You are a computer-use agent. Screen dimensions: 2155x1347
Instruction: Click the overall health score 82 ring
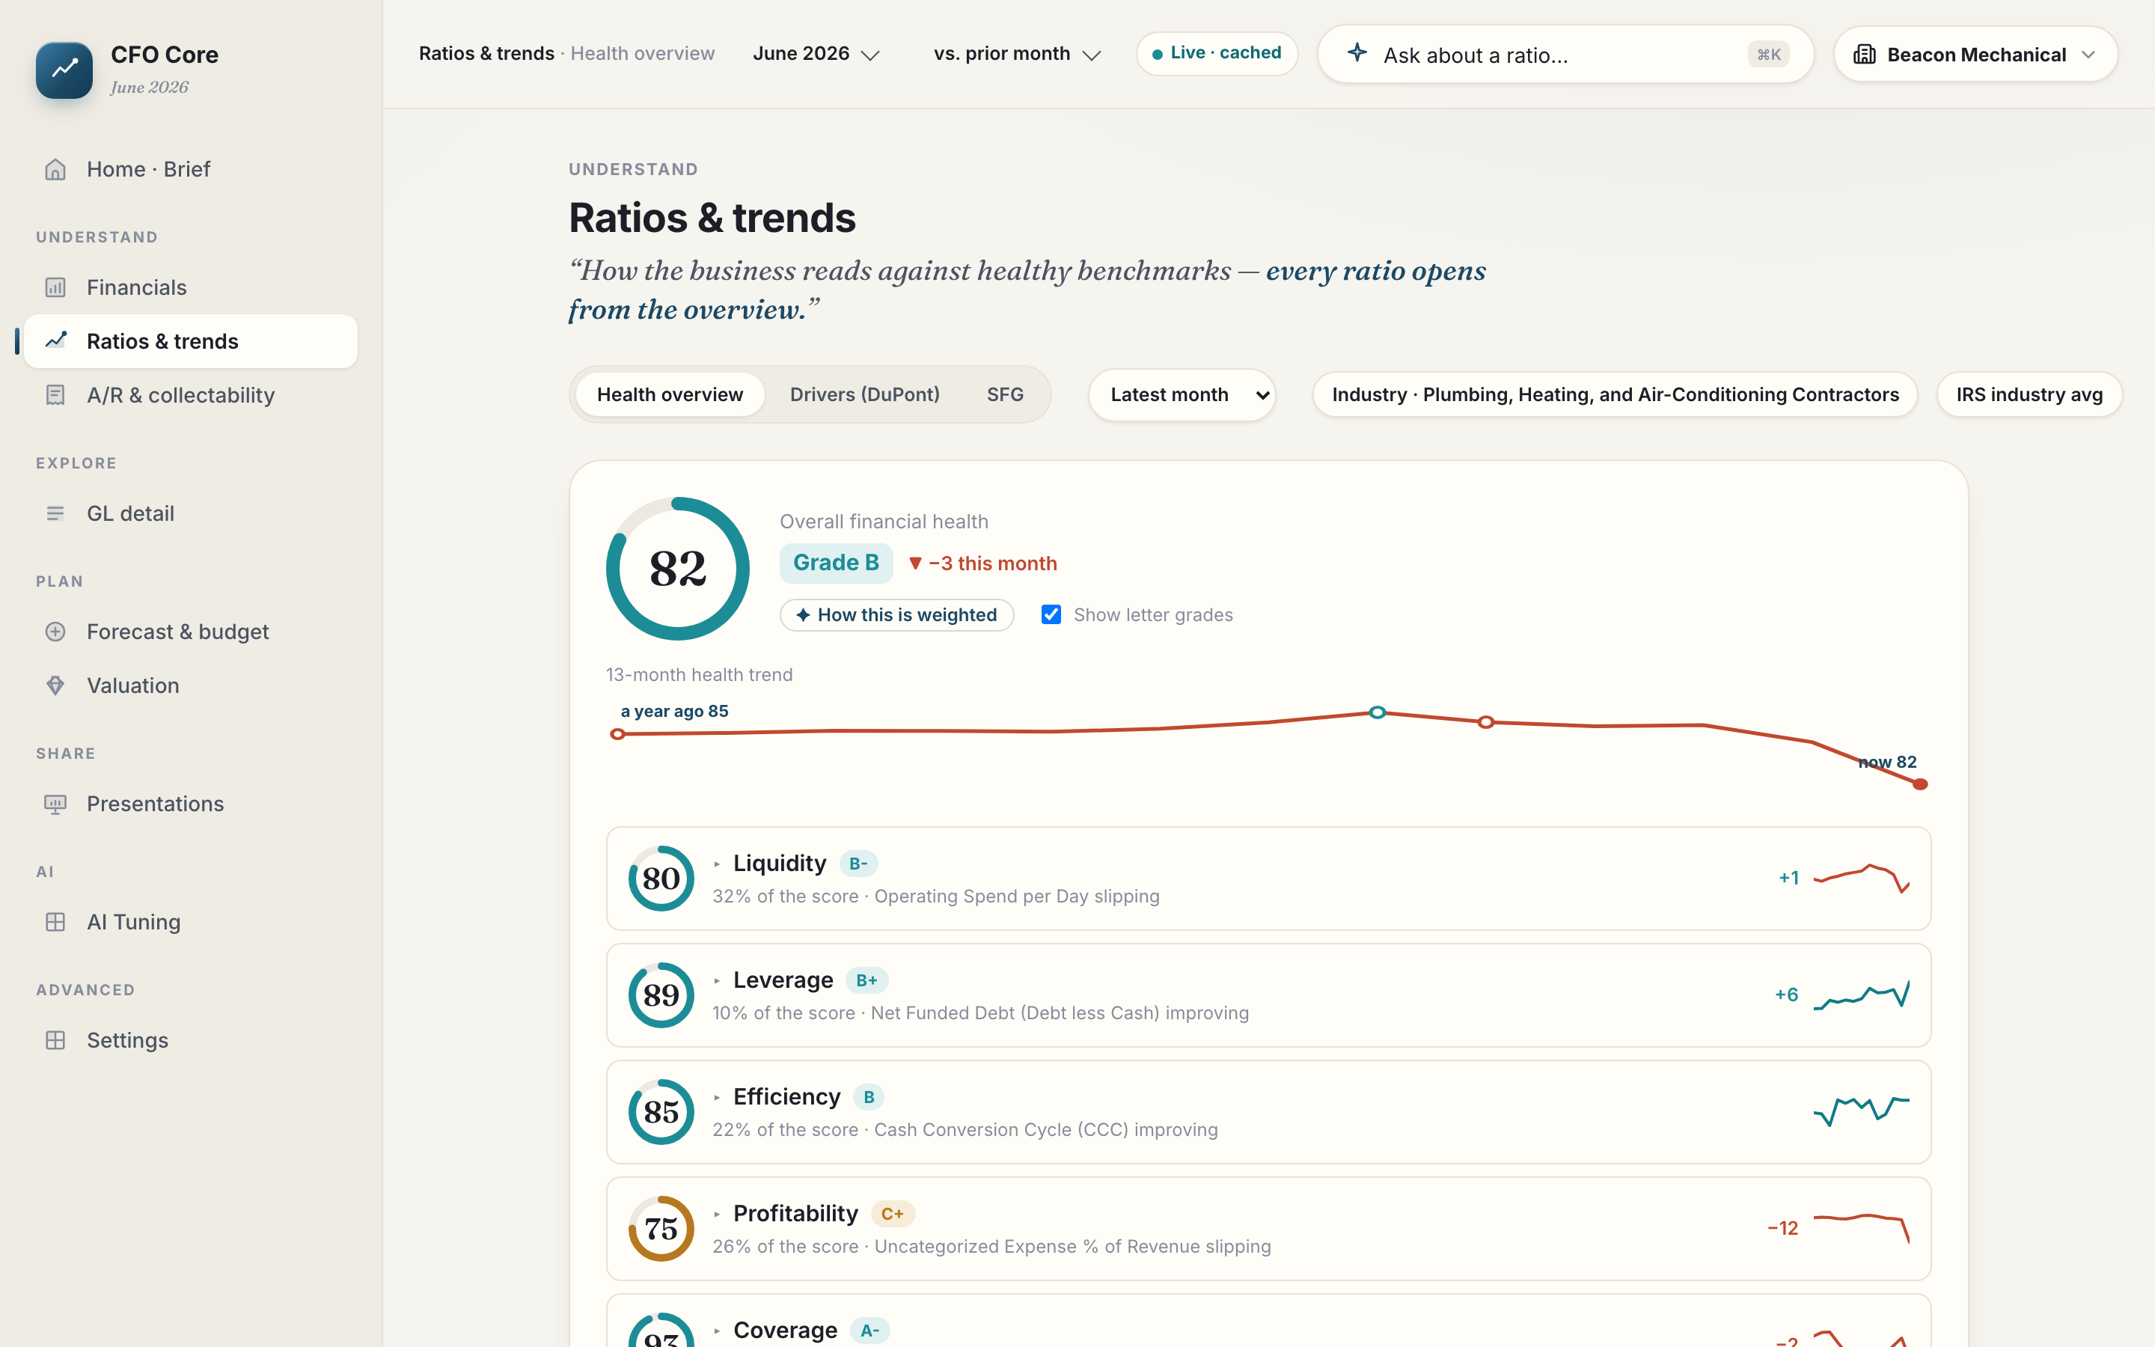point(678,569)
